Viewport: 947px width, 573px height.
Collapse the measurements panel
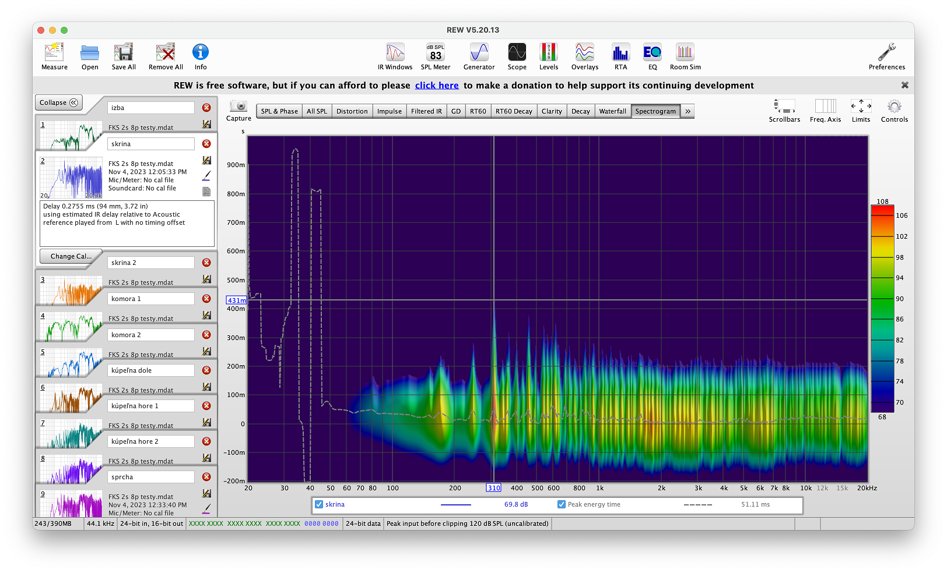[x=58, y=102]
